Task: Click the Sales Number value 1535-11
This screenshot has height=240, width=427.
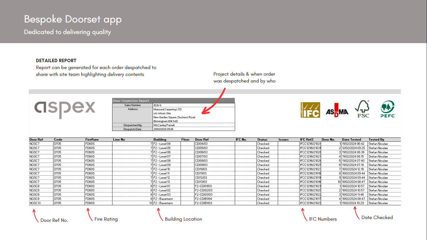Action: coord(158,105)
